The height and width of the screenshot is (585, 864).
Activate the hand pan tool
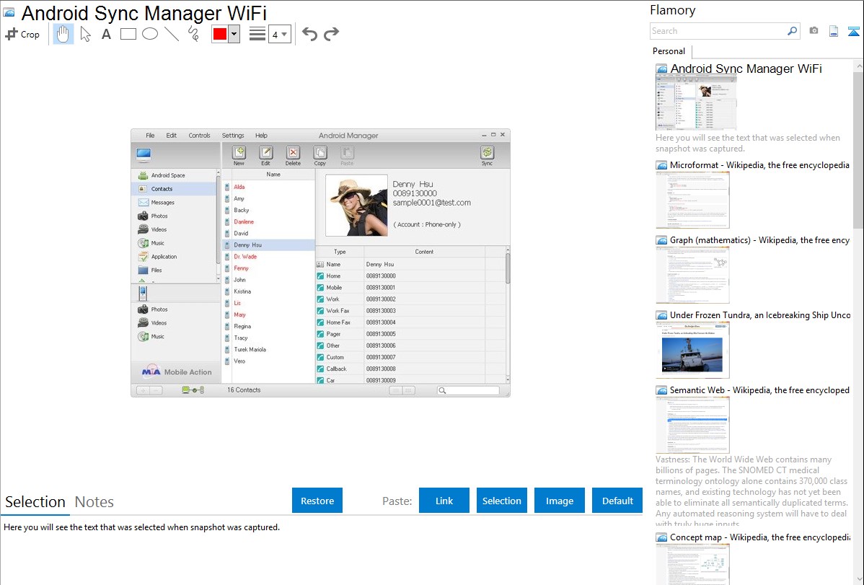click(x=63, y=34)
